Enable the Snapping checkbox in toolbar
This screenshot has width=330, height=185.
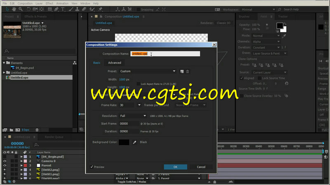pyautogui.click(x=138, y=9)
